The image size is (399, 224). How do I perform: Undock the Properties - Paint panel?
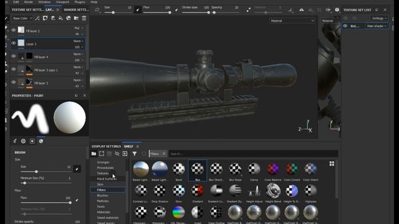click(x=76, y=95)
